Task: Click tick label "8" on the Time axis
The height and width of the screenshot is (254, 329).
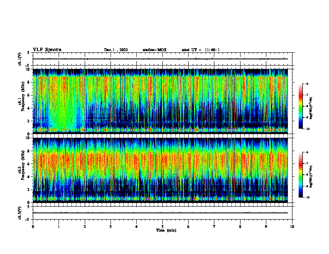Action: pyautogui.click(x=240, y=227)
